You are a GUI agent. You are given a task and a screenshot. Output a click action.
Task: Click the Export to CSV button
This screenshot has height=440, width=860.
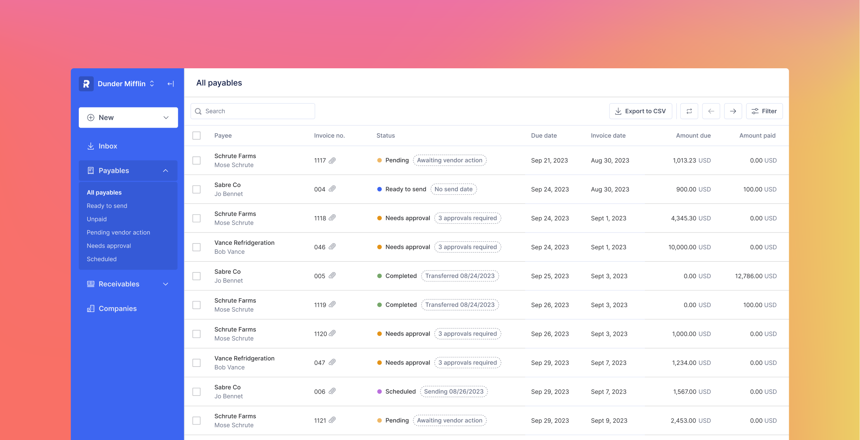[640, 111]
